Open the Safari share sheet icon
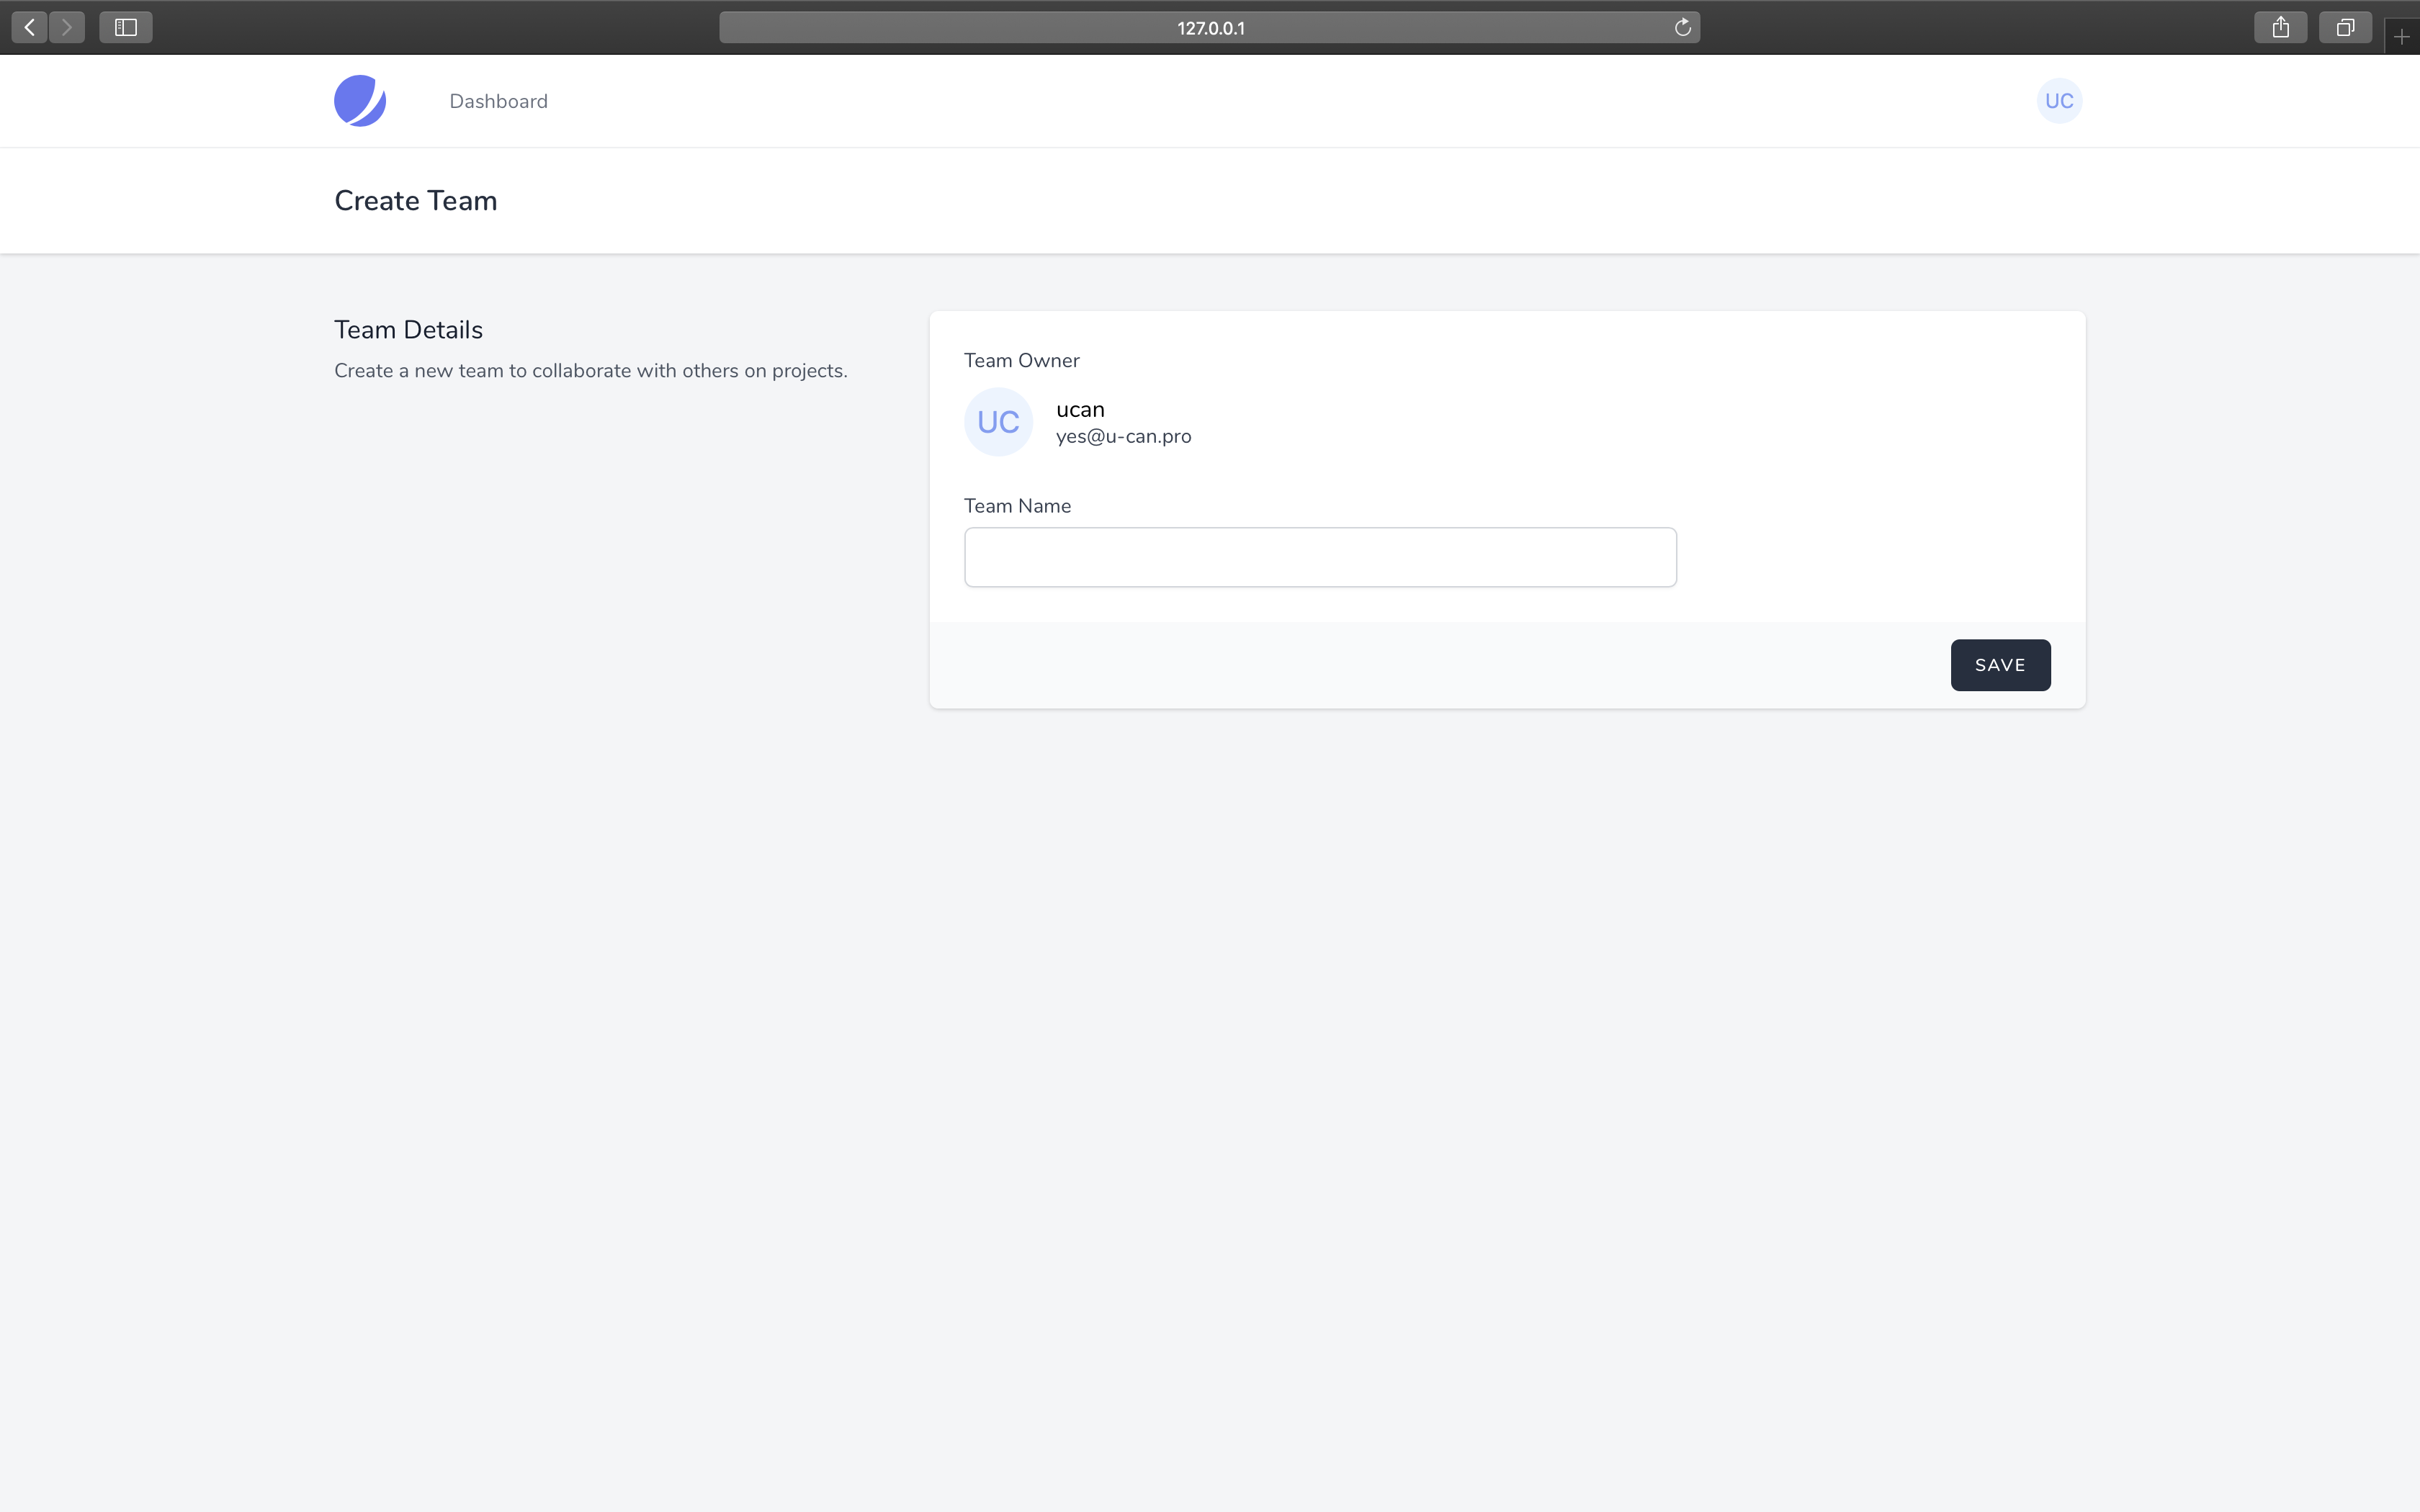Screen dimensions: 2420x1512 (2280, 27)
